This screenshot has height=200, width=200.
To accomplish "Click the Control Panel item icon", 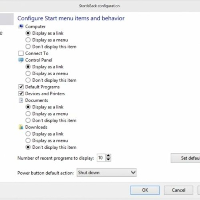I will click(x=21, y=60).
